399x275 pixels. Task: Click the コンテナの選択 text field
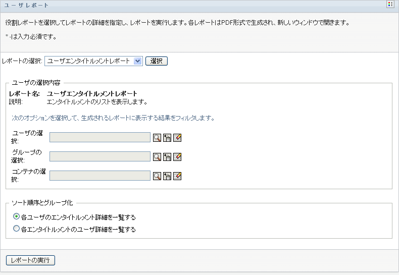pyautogui.click(x=100, y=176)
